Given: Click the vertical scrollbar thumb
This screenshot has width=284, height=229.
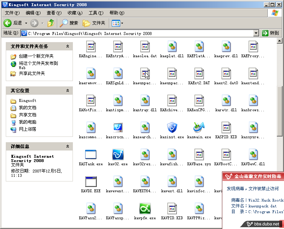Looking at the screenshot, I should tap(279, 111).
